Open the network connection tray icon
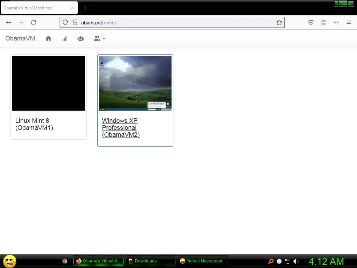 [288, 261]
